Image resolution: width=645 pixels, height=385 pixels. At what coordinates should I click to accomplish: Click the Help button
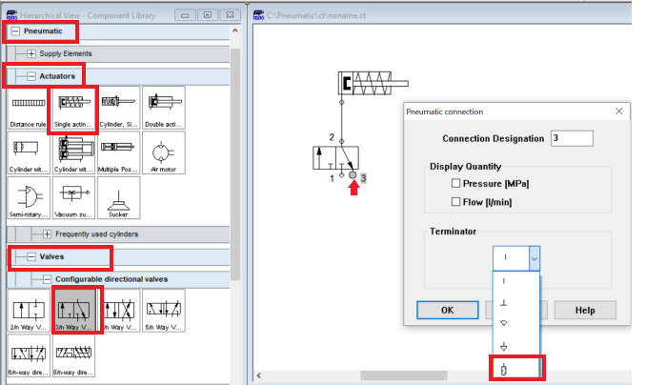point(585,310)
